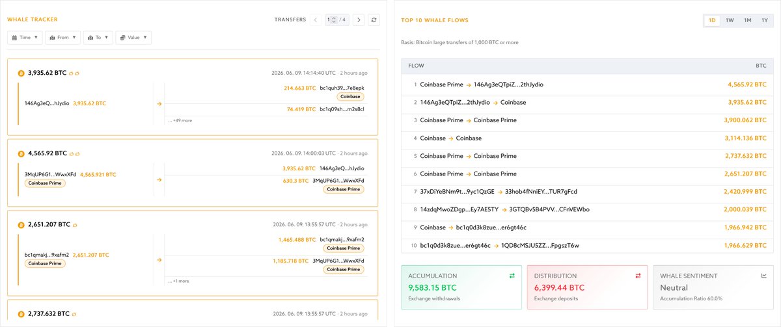
Task: Click timestamp 2026. 06. 09. 14:14:40 UTC
Action: (303, 73)
